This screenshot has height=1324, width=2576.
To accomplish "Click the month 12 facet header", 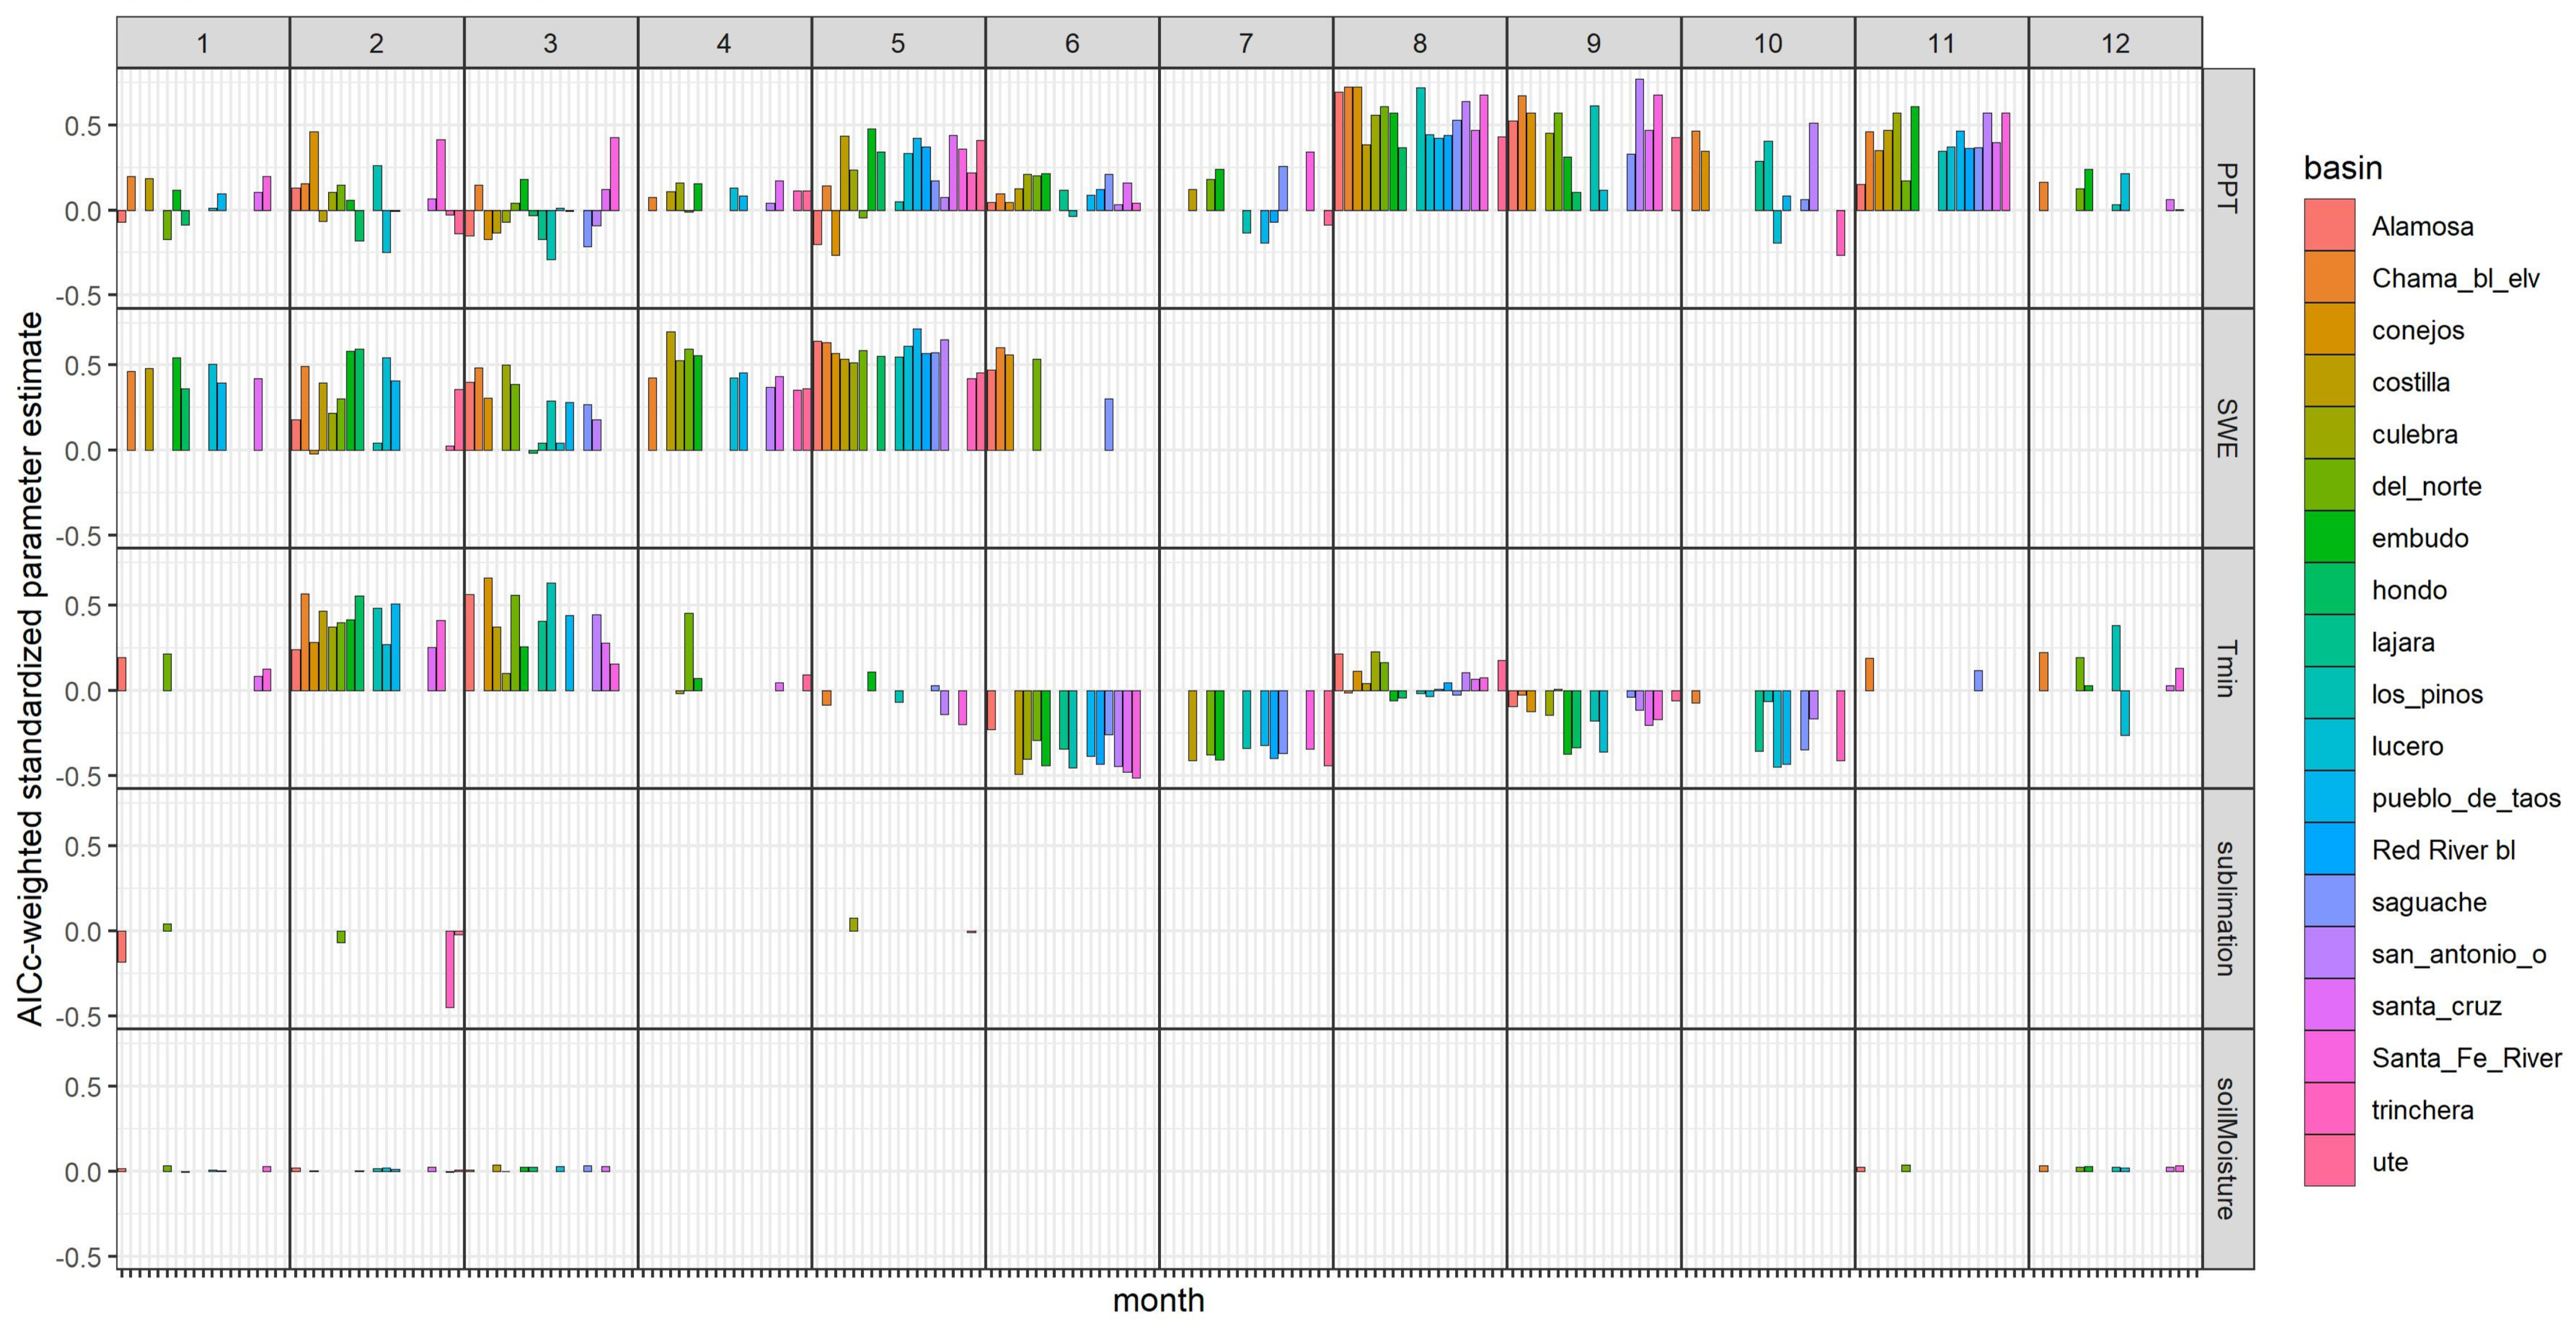I will pyautogui.click(x=2115, y=43).
